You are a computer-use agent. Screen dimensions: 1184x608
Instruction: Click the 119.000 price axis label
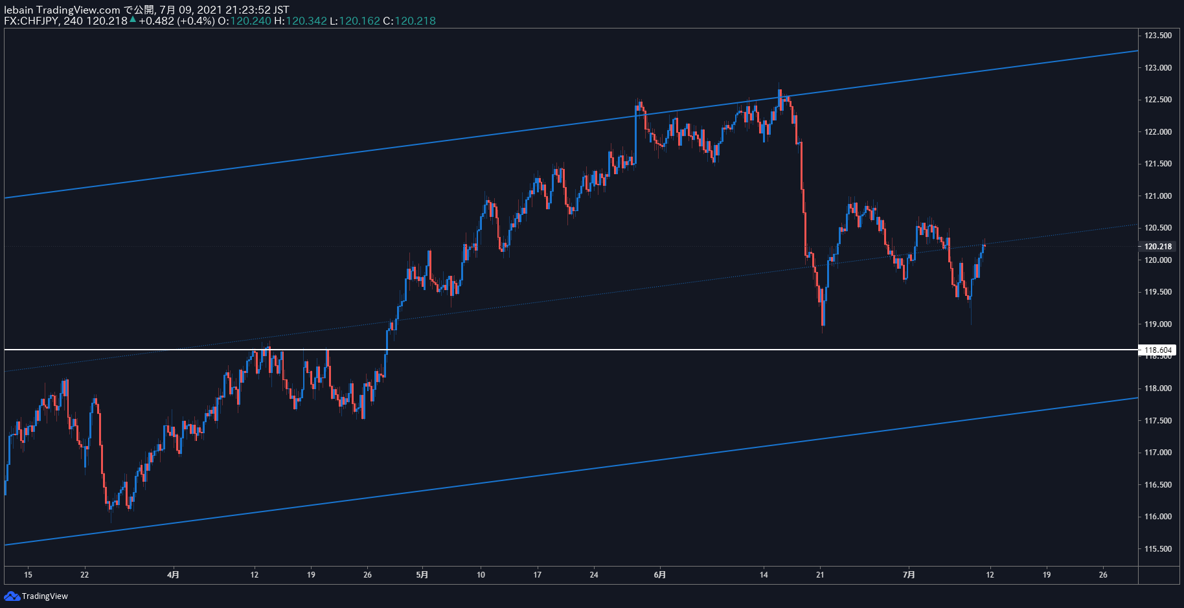1158,324
